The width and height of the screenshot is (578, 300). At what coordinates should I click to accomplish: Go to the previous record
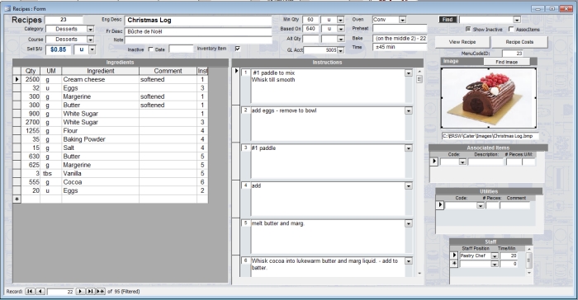pos(40,291)
